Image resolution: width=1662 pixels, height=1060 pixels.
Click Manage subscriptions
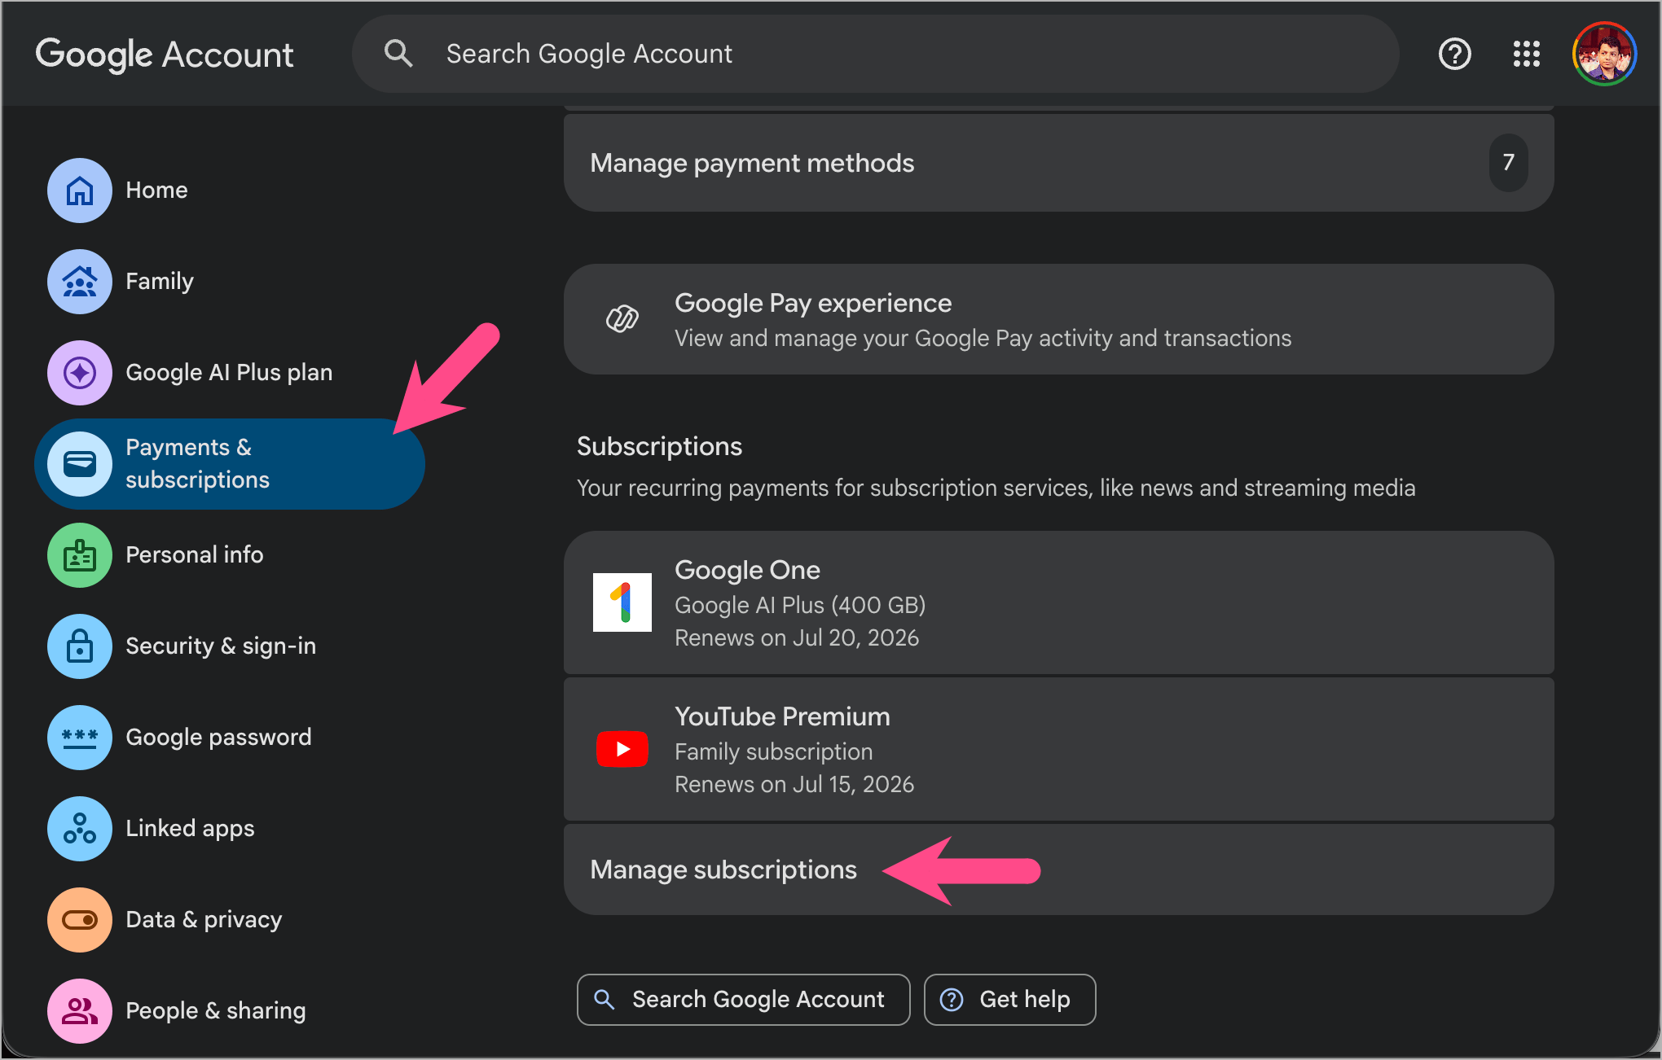click(x=1059, y=869)
